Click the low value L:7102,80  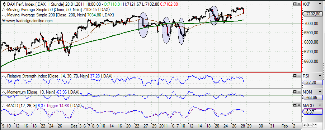tap(150, 4)
